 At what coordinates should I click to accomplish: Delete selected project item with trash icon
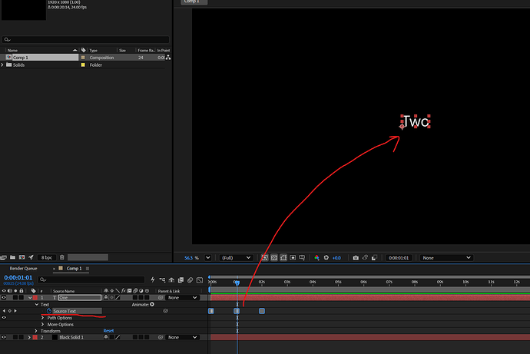[62, 257]
